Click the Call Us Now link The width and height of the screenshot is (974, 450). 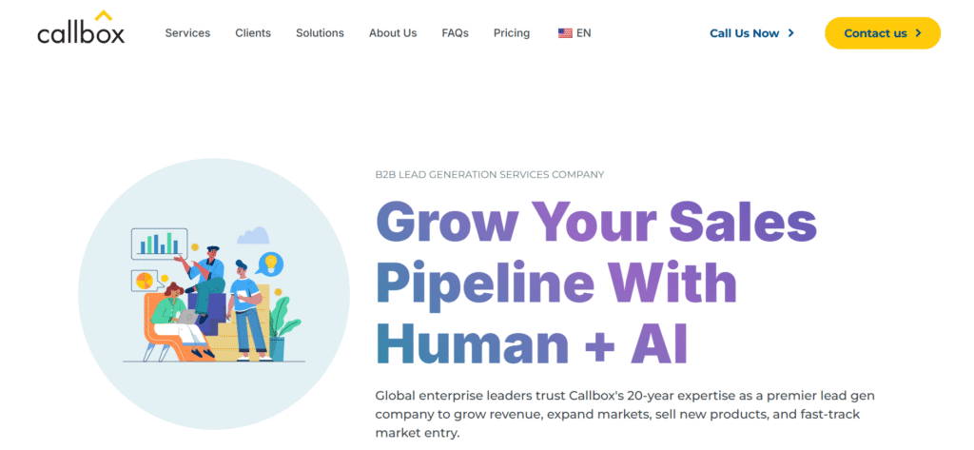click(x=744, y=33)
